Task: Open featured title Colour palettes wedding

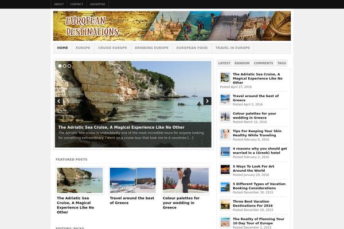Action: click(181, 203)
